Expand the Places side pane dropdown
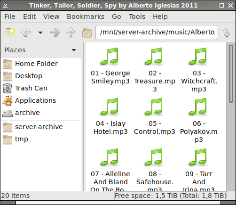This screenshot has height=205, width=236. click(x=74, y=50)
